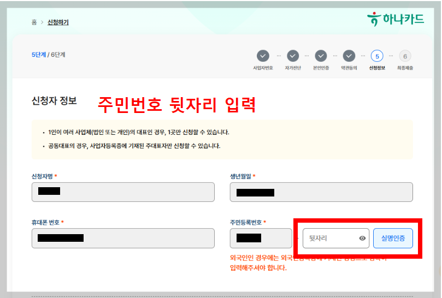
Task: Go to the 홈 breadcrumb link
Action: pos(34,22)
